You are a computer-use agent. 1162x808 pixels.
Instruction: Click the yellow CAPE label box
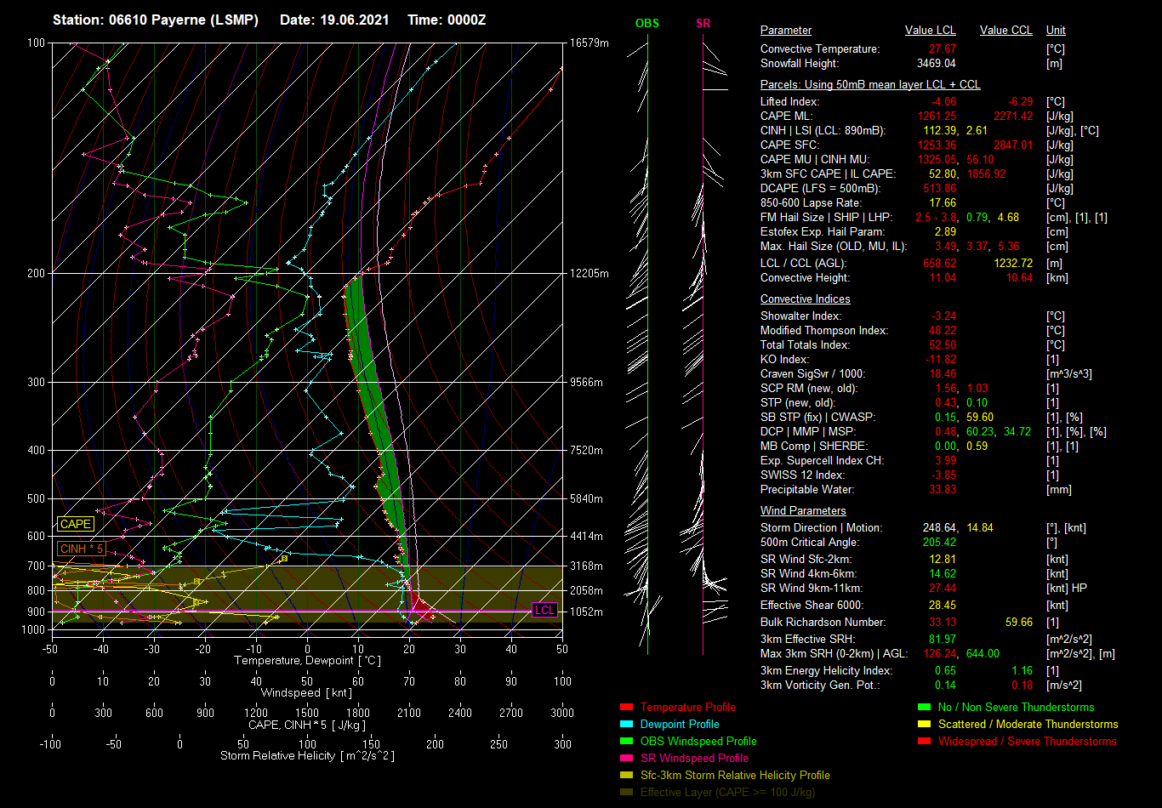tap(76, 525)
